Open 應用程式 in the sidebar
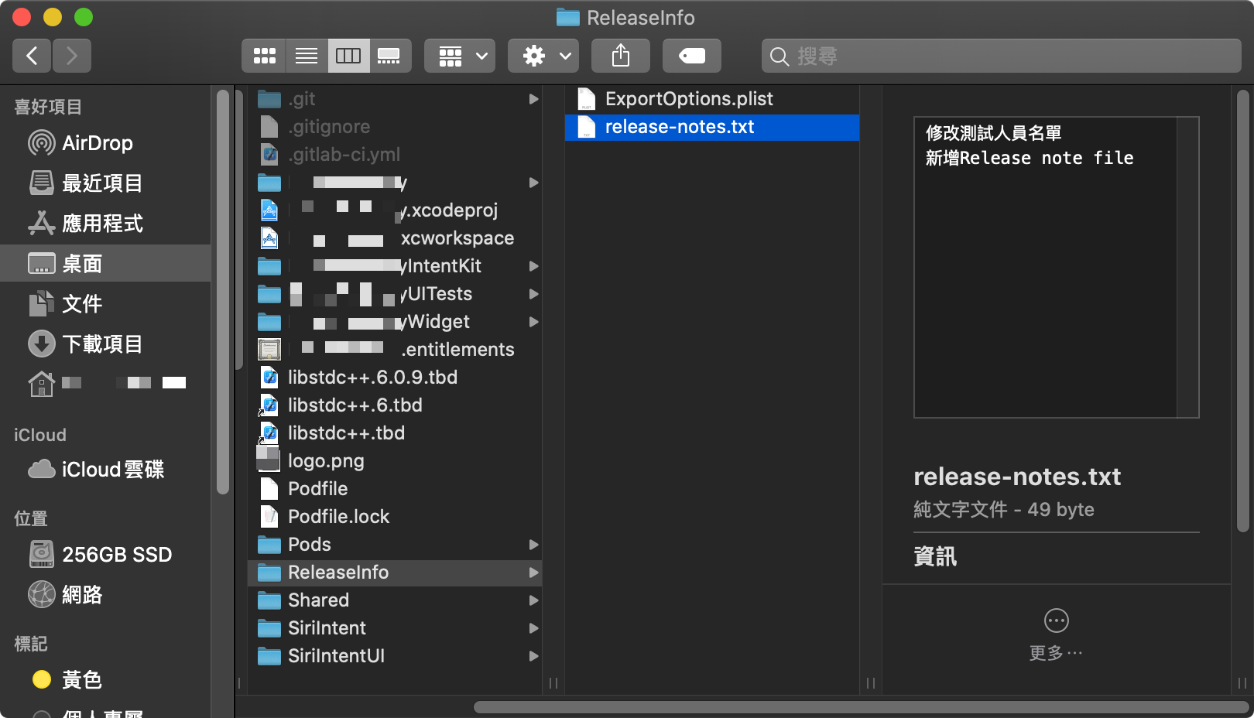This screenshot has width=1254, height=718. click(105, 224)
